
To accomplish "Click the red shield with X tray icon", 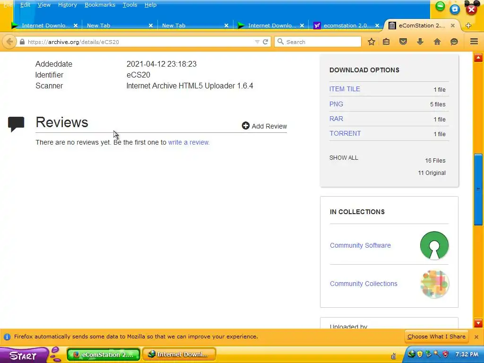I will pyautogui.click(x=445, y=354).
